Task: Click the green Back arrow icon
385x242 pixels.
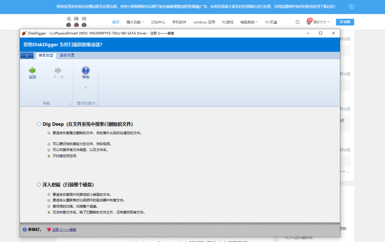Action: (32, 70)
